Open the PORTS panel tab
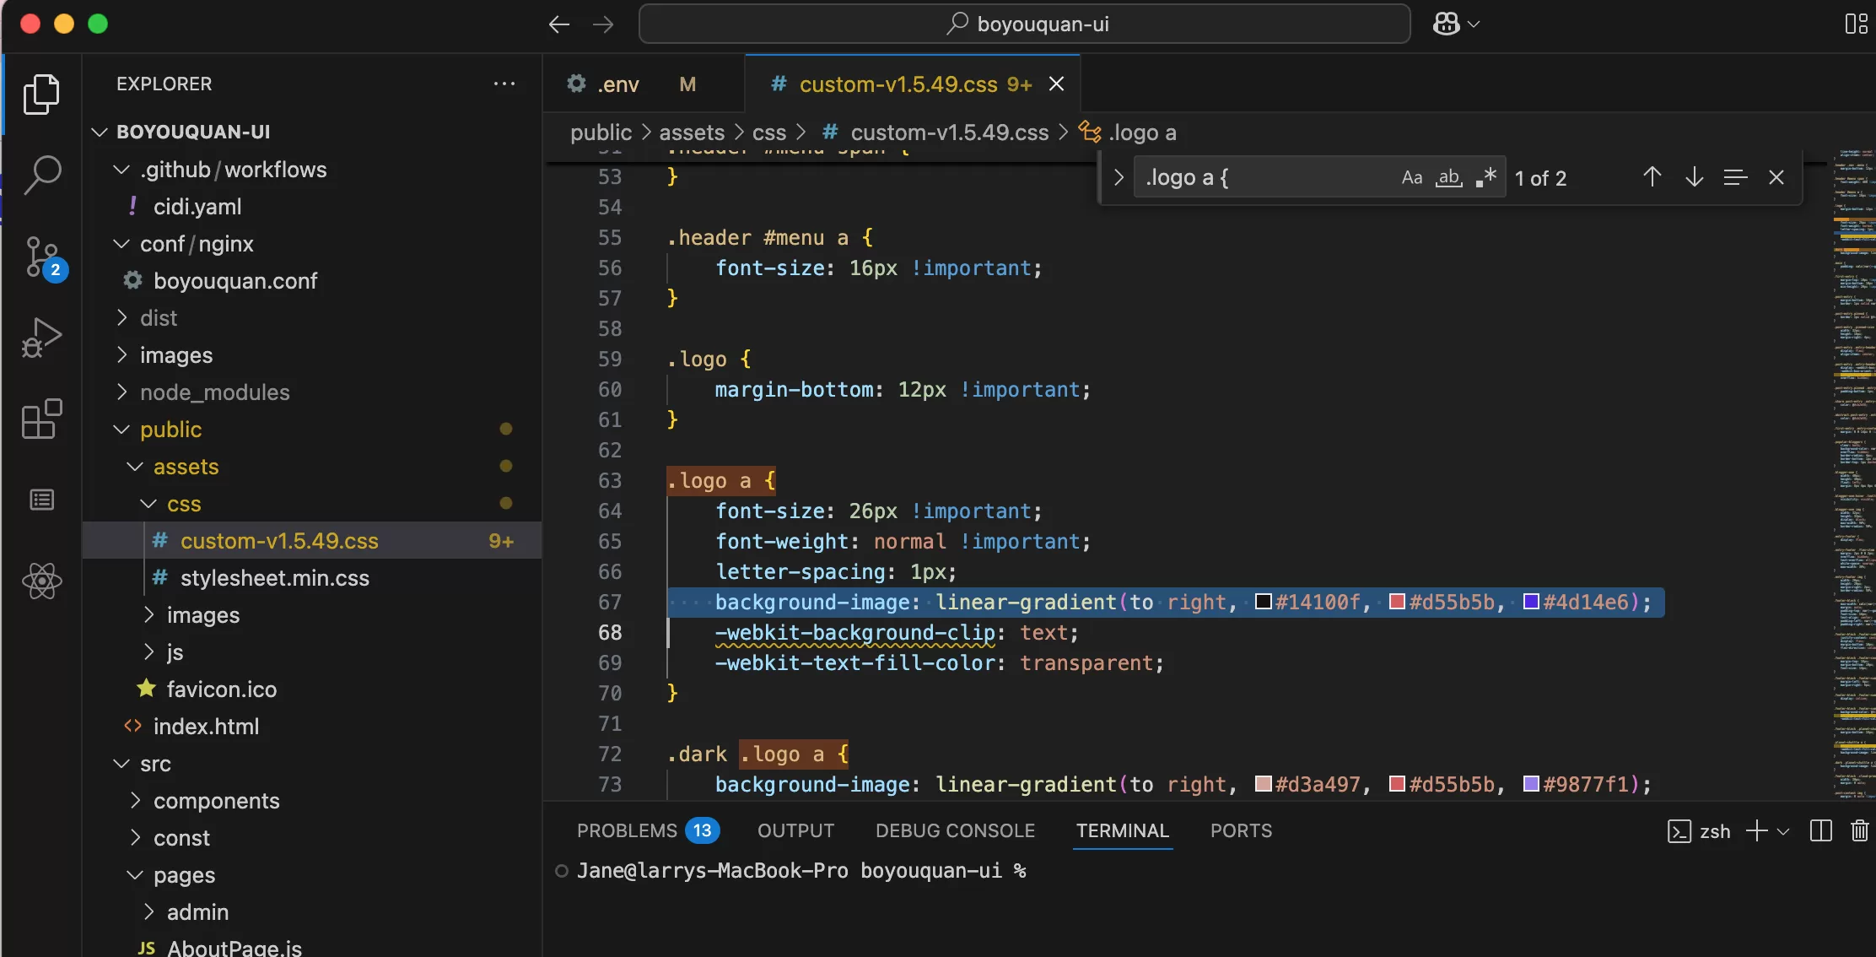Screen dimensions: 1876x957 coord(1241,830)
